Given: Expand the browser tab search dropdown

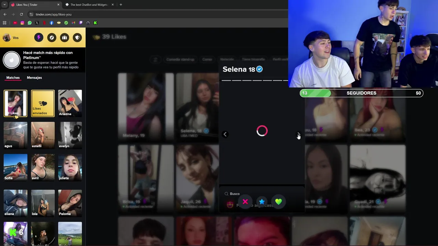Looking at the screenshot, I should pyautogui.click(x=4, y=5).
